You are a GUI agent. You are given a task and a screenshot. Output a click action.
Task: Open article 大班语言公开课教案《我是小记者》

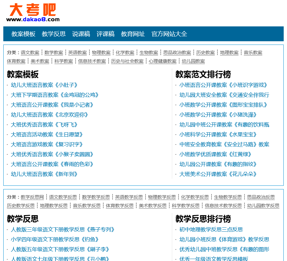tap(52, 105)
